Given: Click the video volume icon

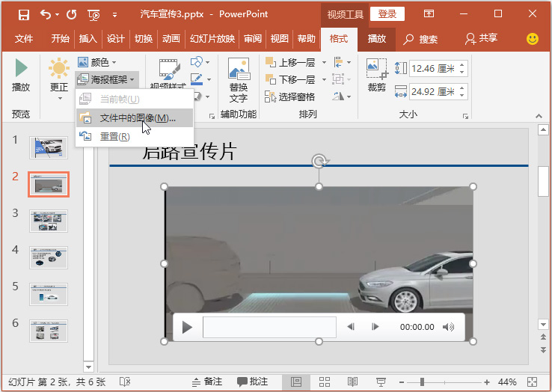Looking at the screenshot, I should coord(449,327).
